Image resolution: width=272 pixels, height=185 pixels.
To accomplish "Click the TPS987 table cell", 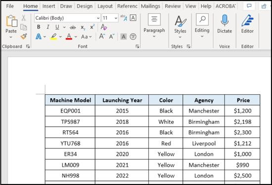I will click(70, 122).
